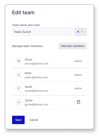Screen dimensions: 99x136
Task: Click the Manage team members text
Action: click(x=28, y=46)
